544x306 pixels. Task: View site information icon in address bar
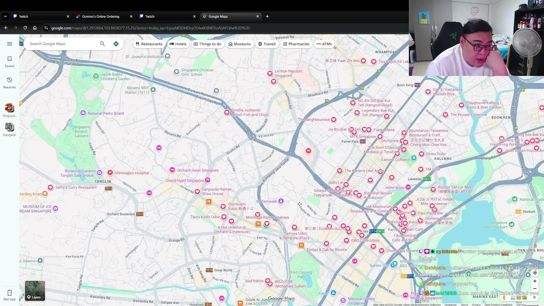(x=46, y=28)
